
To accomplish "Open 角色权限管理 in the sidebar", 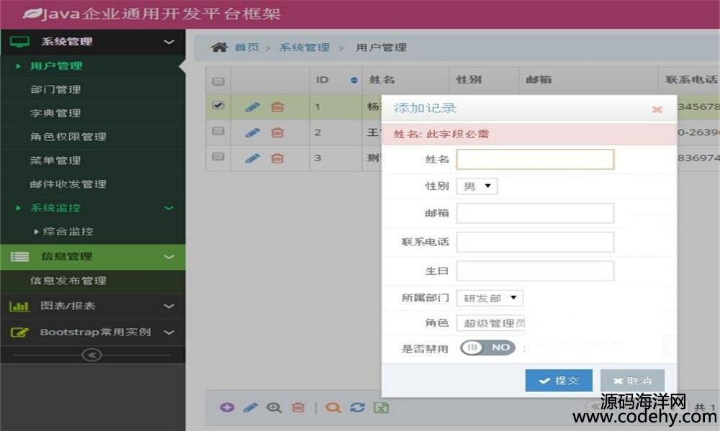I will click(68, 137).
